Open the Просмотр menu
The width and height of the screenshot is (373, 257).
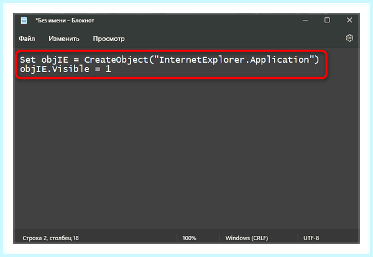pos(109,38)
